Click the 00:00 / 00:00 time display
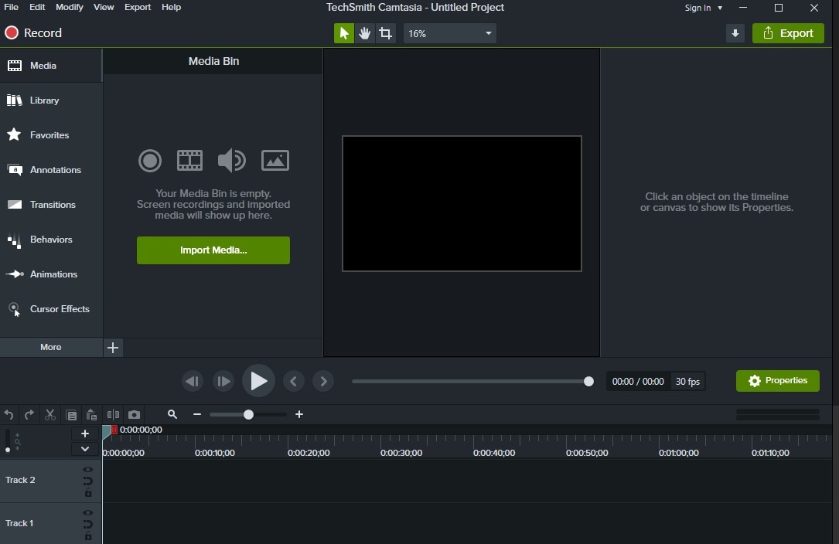The image size is (839, 544). pos(638,382)
